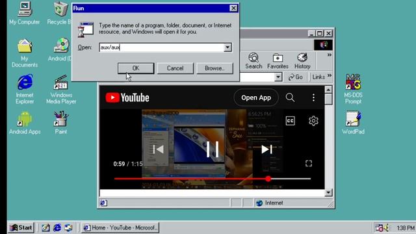Screen dimensions: 416x234
Task: Switch to Home - YouTube taskbar button
Action: coord(120,227)
